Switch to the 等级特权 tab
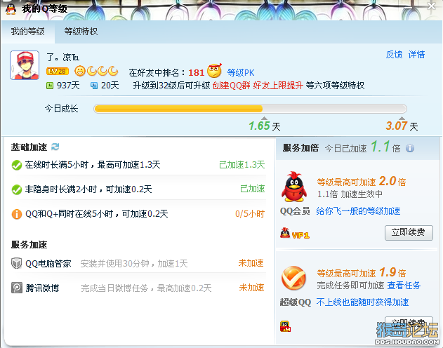The image size is (443, 348). (81, 32)
